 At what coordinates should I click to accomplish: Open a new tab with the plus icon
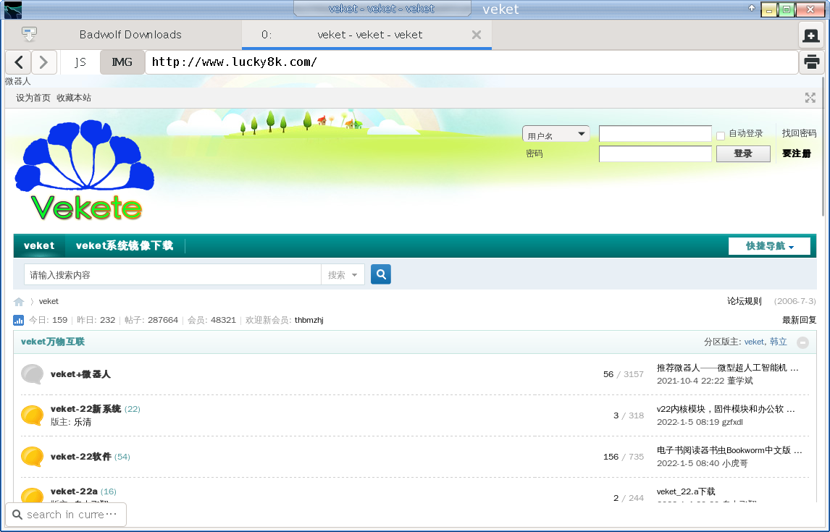click(x=811, y=35)
